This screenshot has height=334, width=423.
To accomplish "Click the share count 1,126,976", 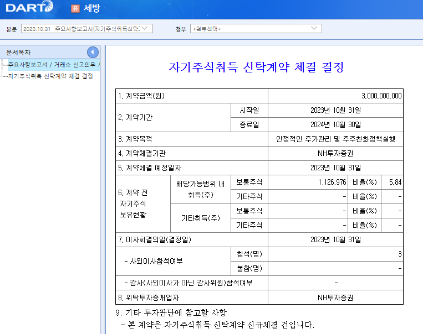I will [x=333, y=182].
